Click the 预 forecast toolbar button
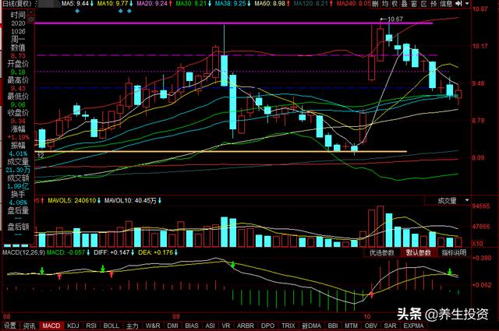 tap(434, 3)
